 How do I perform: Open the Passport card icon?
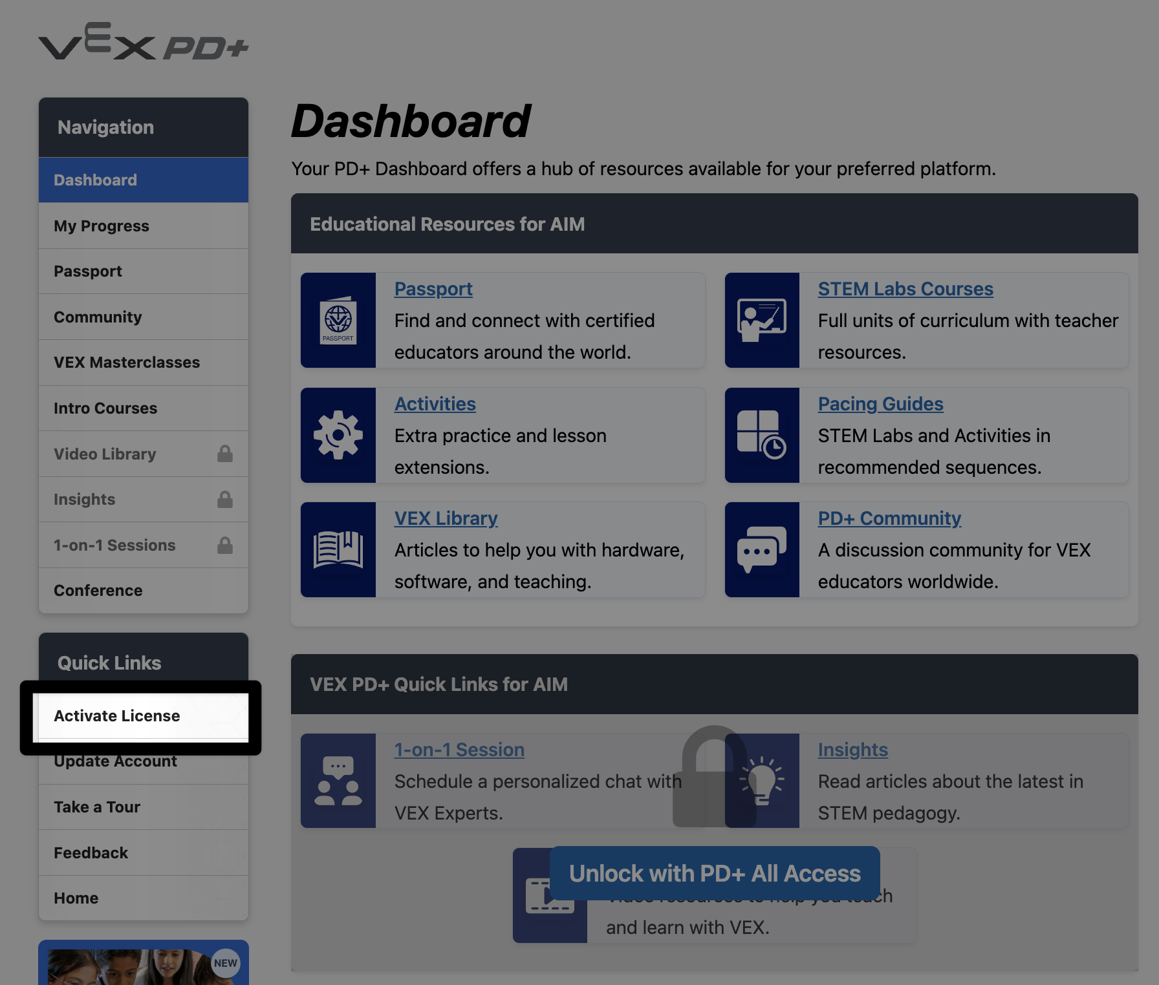tap(338, 320)
